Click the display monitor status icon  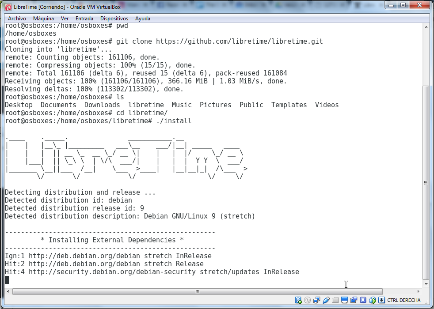pyautogui.click(x=345, y=300)
